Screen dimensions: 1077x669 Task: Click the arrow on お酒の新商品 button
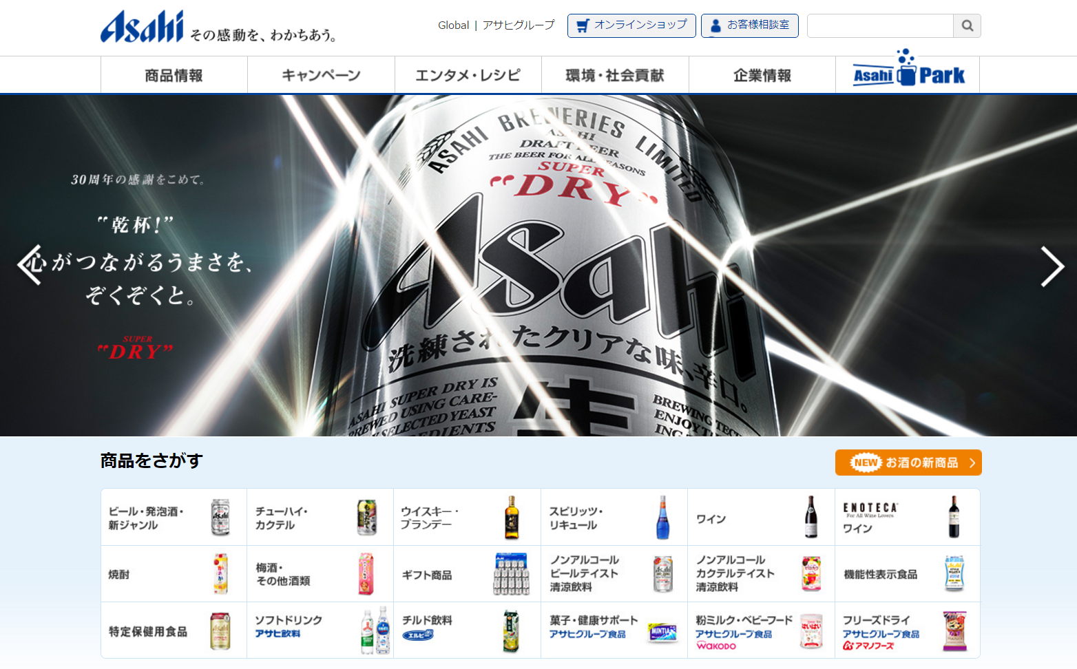click(972, 463)
